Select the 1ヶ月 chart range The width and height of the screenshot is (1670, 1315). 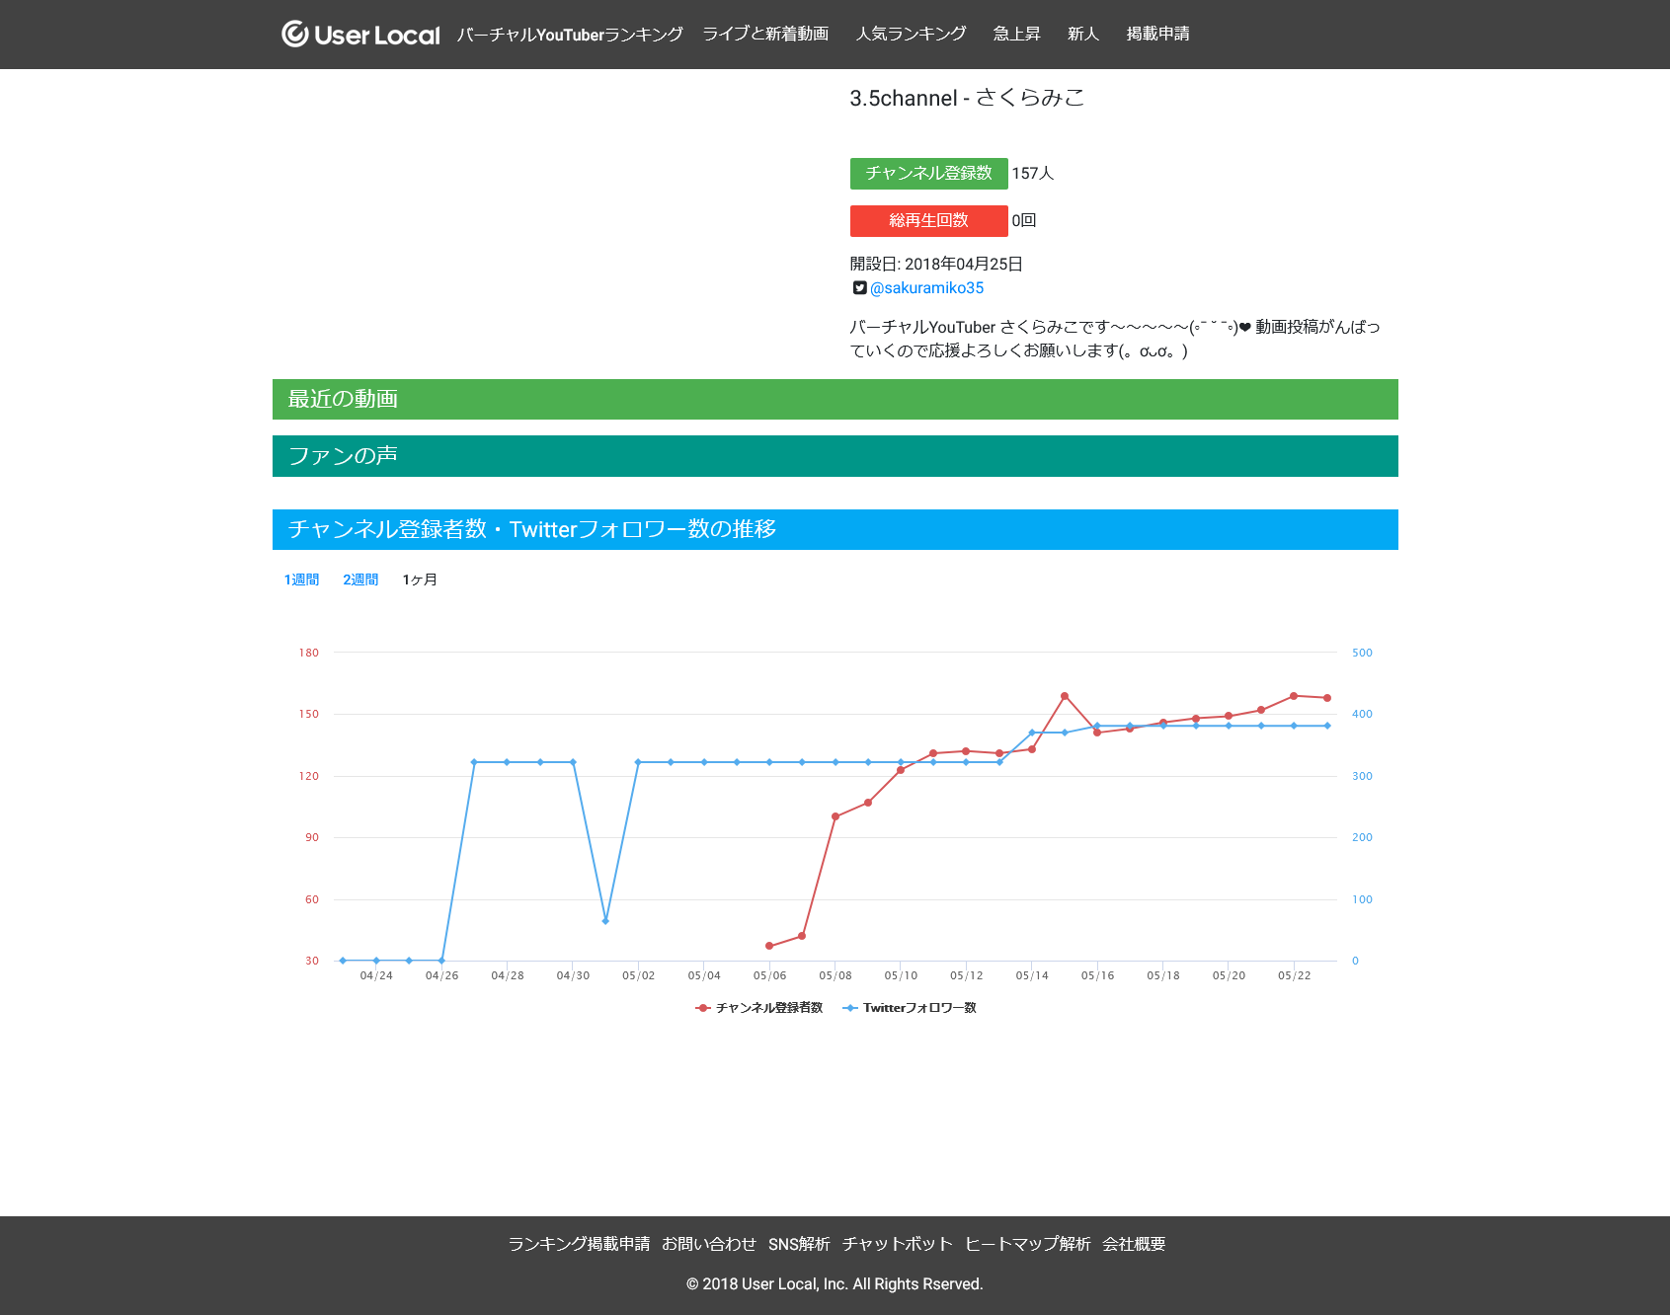[x=420, y=580]
